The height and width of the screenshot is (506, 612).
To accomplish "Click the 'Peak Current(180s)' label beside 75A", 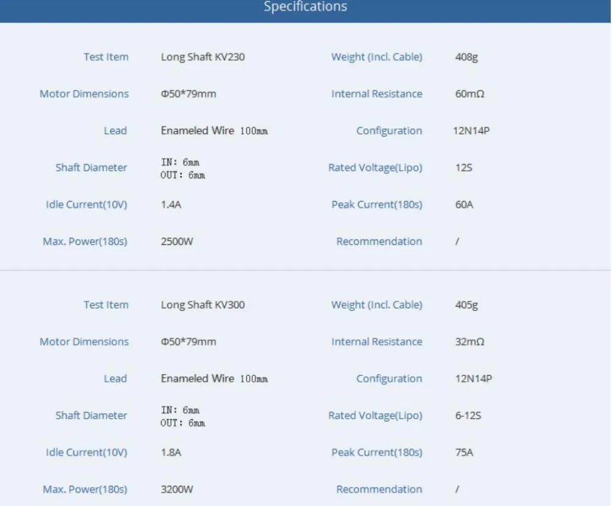I will (376, 453).
